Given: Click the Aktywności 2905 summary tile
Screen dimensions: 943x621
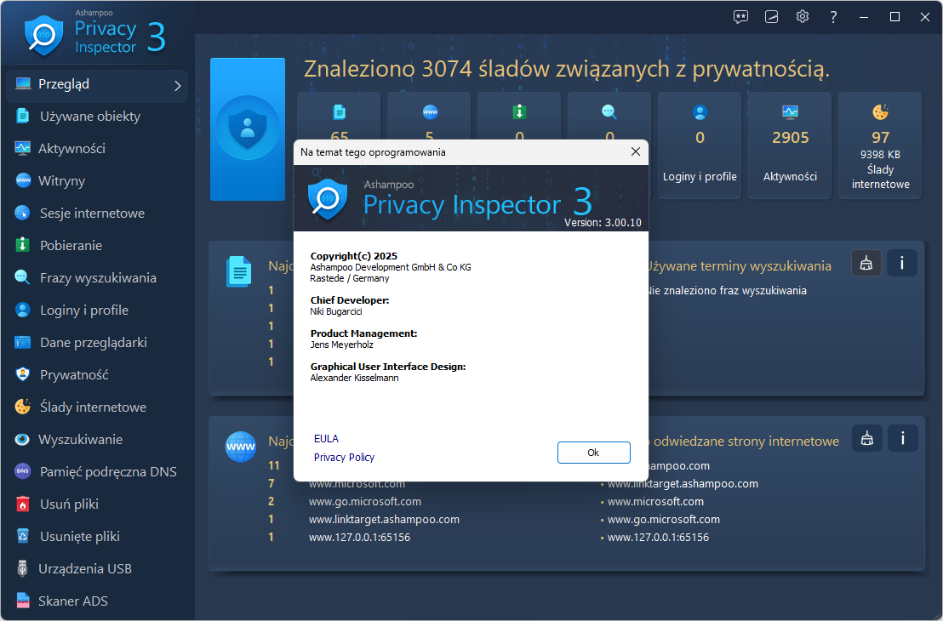Looking at the screenshot, I should click(x=790, y=145).
